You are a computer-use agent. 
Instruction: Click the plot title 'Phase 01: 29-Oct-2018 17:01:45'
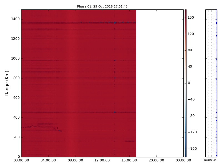point(102,6)
